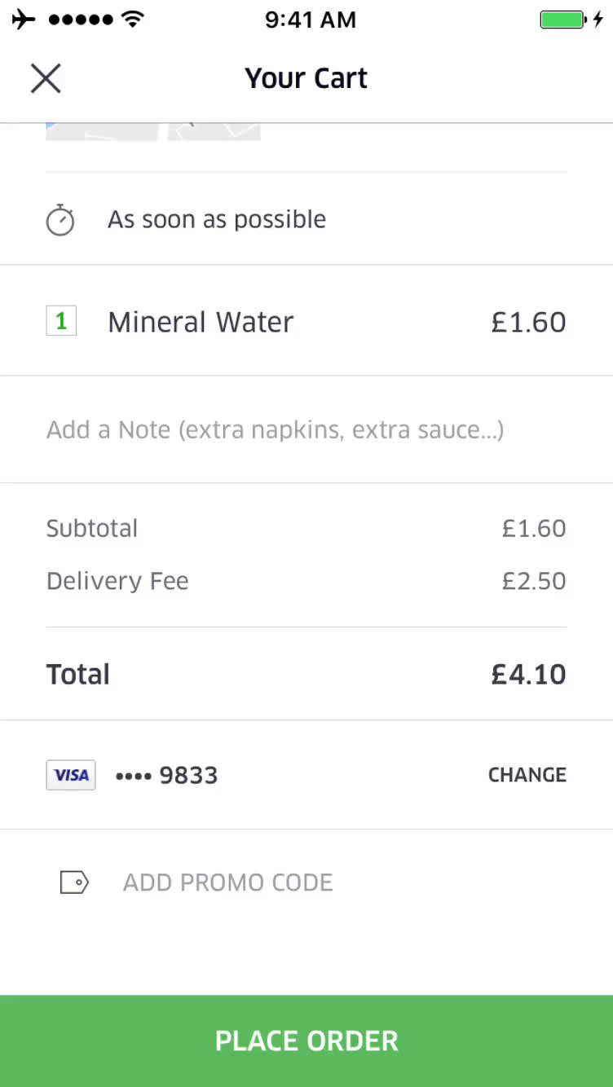Tap ADD PROMO CODE
The image size is (613, 1087).
(x=227, y=882)
